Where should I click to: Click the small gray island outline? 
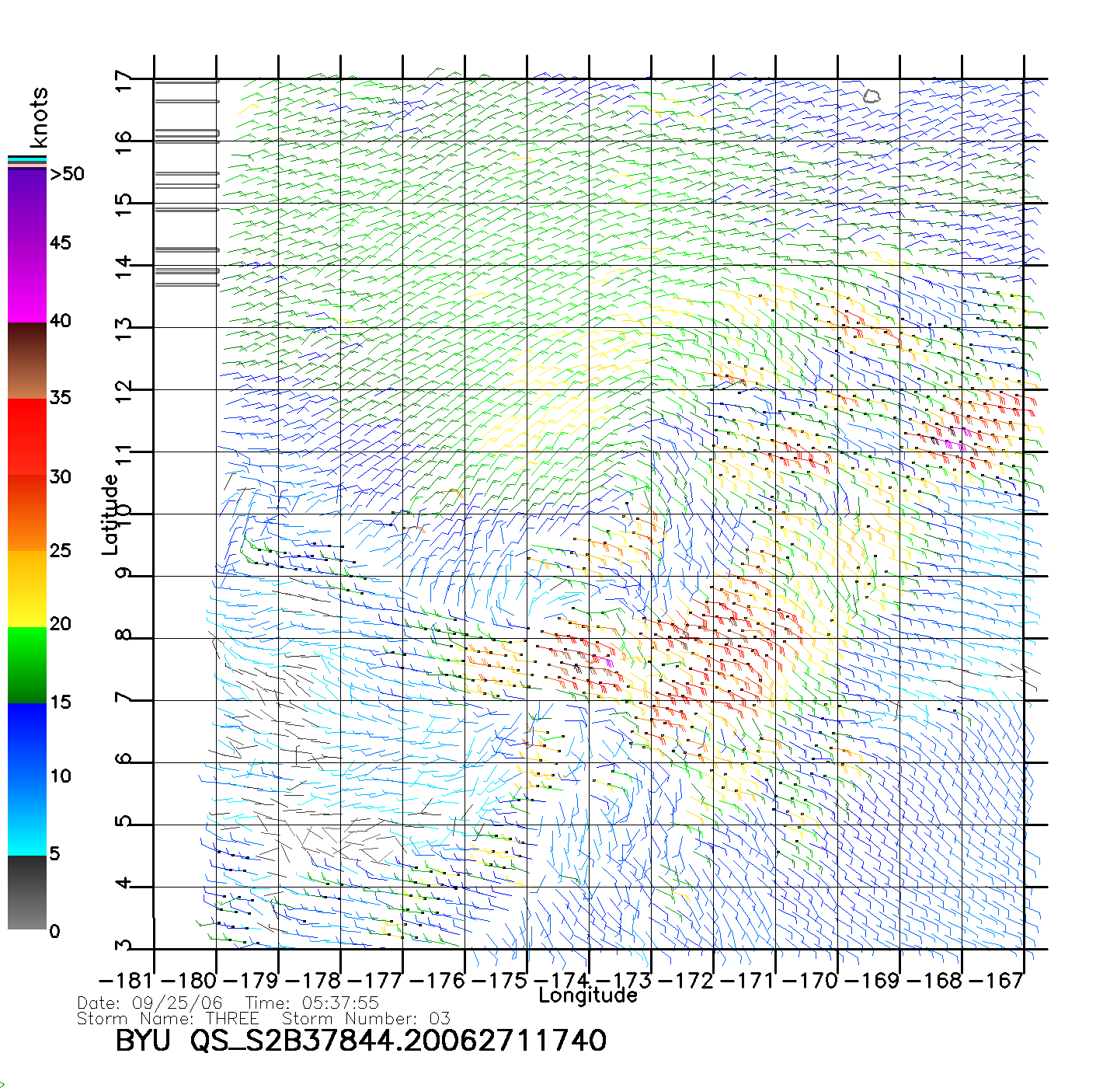(872, 96)
